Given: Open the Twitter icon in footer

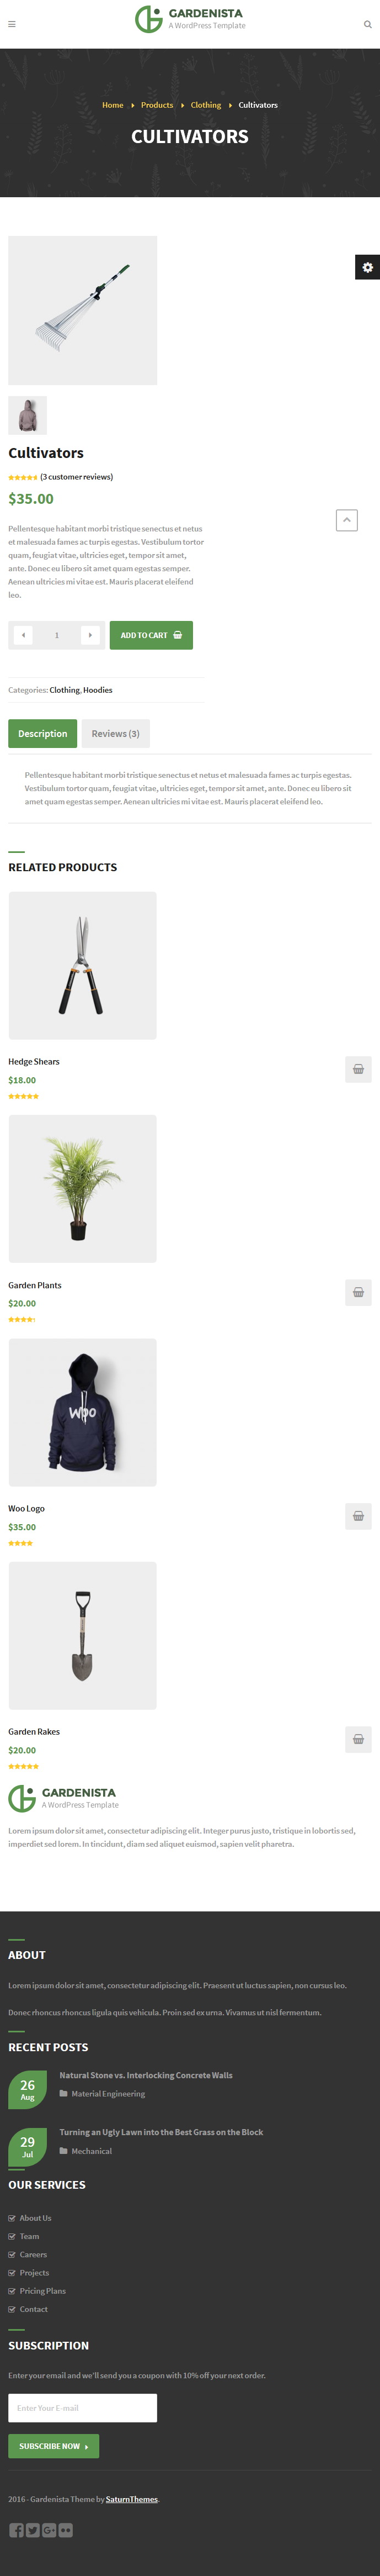Looking at the screenshot, I should click(x=33, y=2530).
